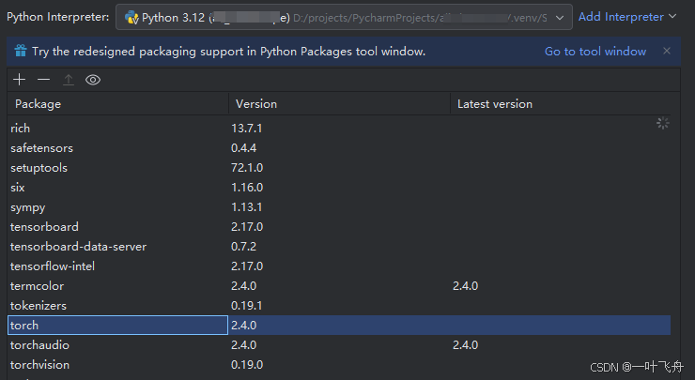This screenshot has height=380, width=695.
Task: Select the torchvision package row
Action: pyautogui.click(x=339, y=364)
